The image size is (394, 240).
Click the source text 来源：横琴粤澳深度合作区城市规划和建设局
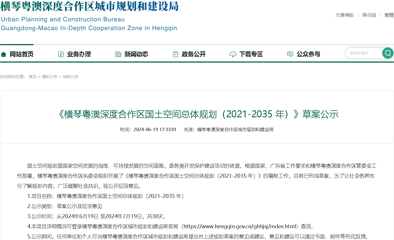[x=229, y=129]
